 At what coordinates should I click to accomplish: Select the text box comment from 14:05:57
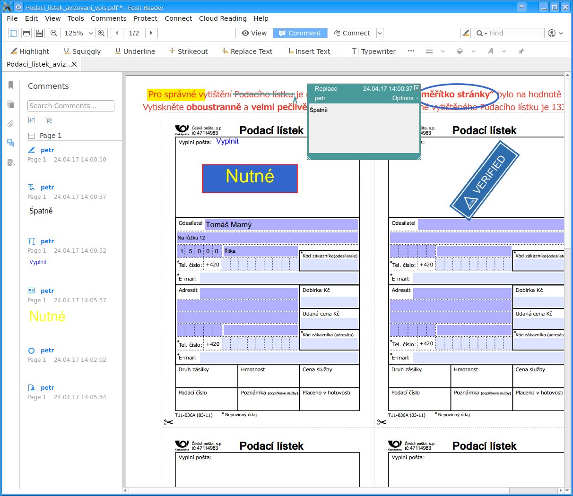pyautogui.click(x=71, y=306)
